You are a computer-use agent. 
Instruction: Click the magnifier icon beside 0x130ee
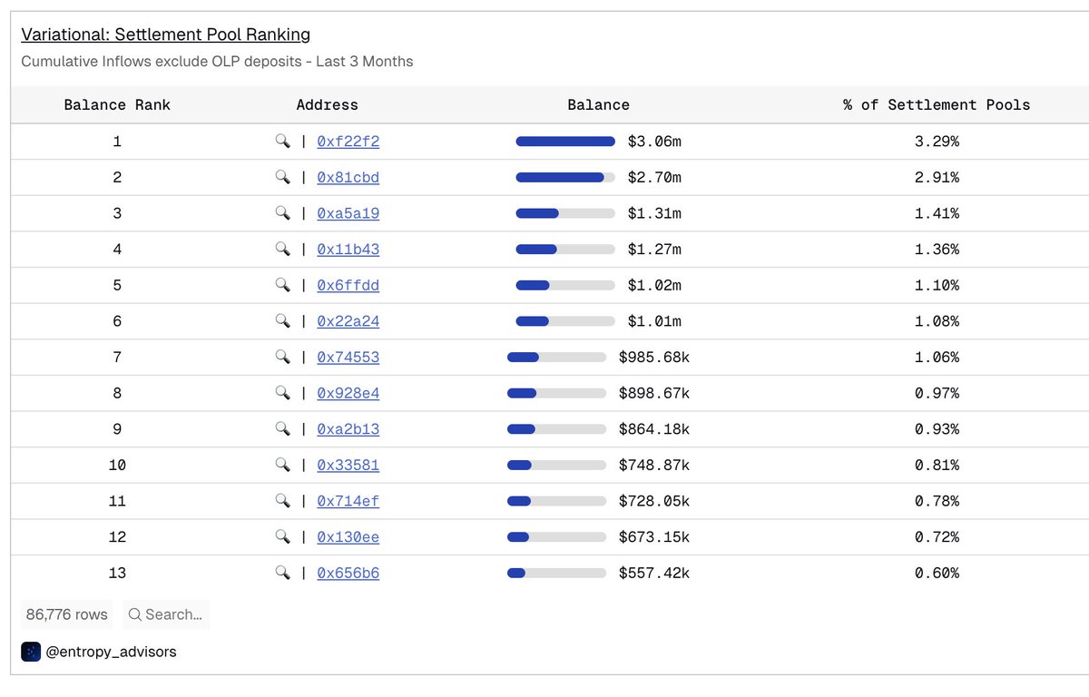(282, 537)
